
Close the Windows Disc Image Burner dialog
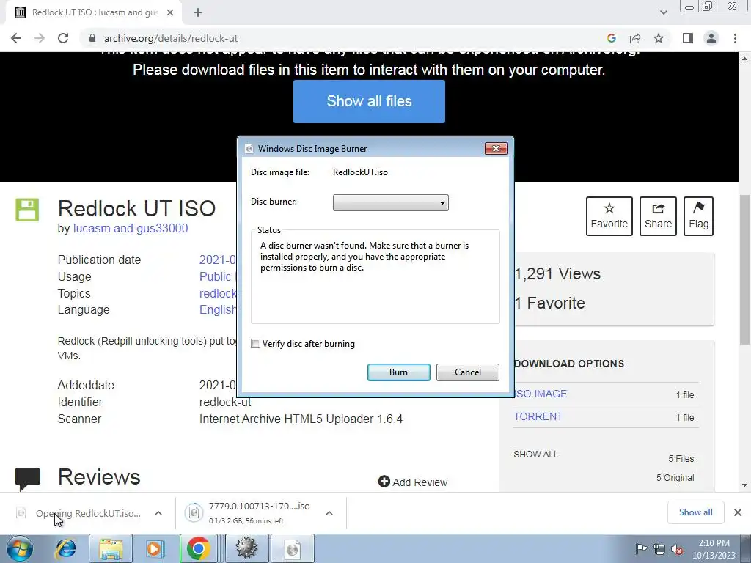click(x=496, y=148)
